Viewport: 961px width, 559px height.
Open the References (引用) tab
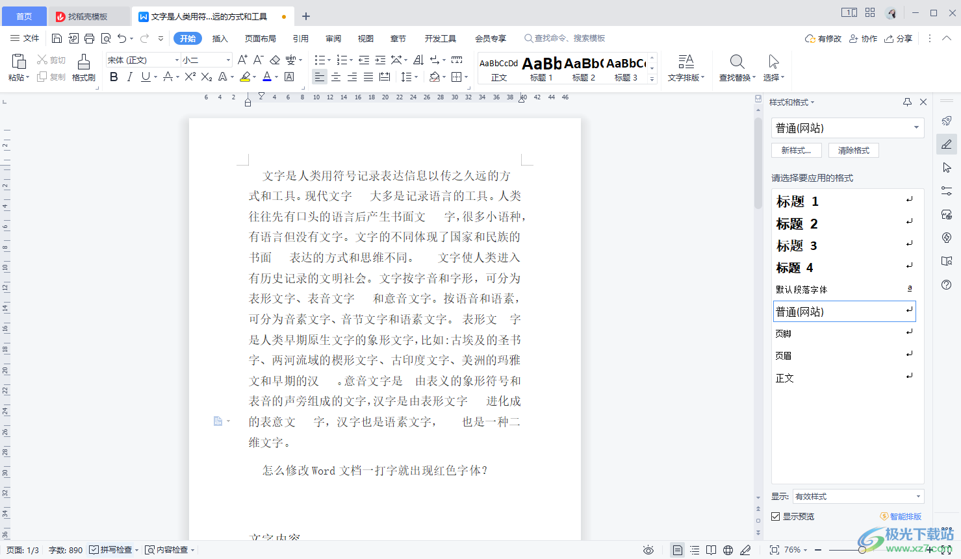[x=301, y=38]
